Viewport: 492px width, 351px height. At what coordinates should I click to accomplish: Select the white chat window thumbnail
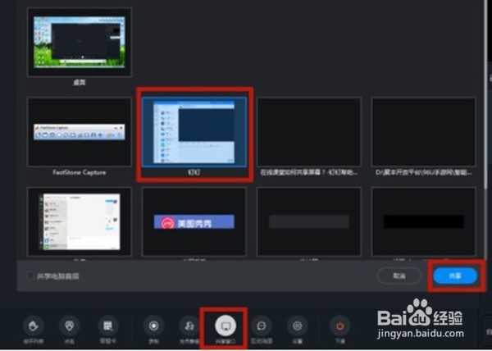pyautogui.click(x=80, y=221)
